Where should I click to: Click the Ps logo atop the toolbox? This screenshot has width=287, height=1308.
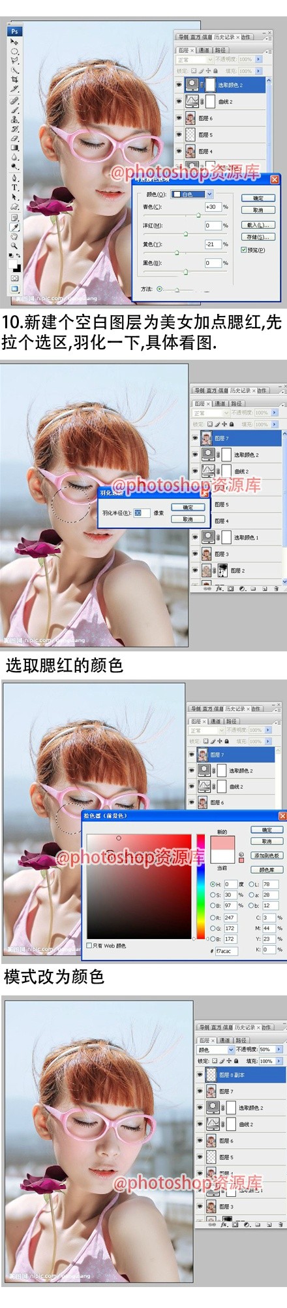pos(14,31)
